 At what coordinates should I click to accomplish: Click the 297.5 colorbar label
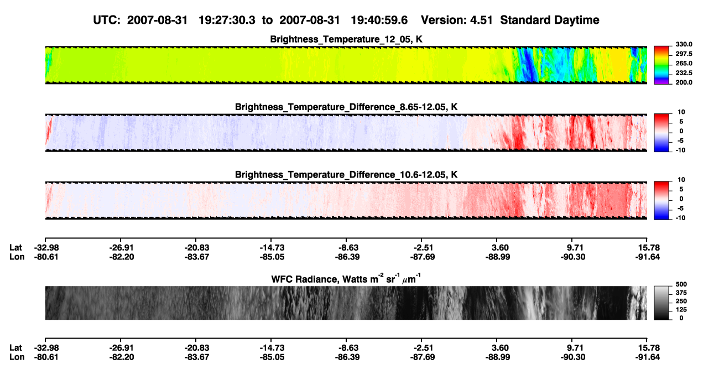(684, 54)
